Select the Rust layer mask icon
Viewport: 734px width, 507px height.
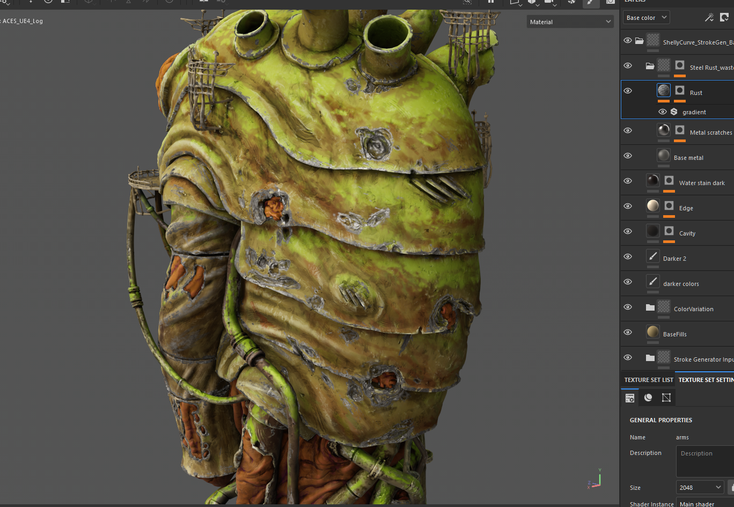(x=680, y=90)
